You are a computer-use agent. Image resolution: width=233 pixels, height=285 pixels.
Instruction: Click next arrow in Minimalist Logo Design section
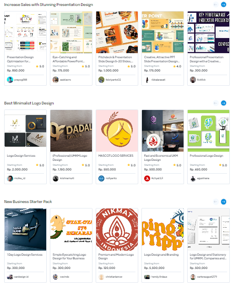223,103
